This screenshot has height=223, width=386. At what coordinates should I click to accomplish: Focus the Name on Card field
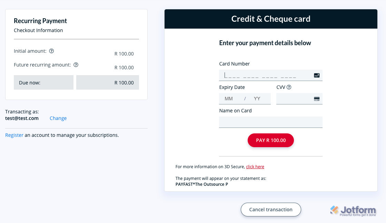(x=270, y=122)
